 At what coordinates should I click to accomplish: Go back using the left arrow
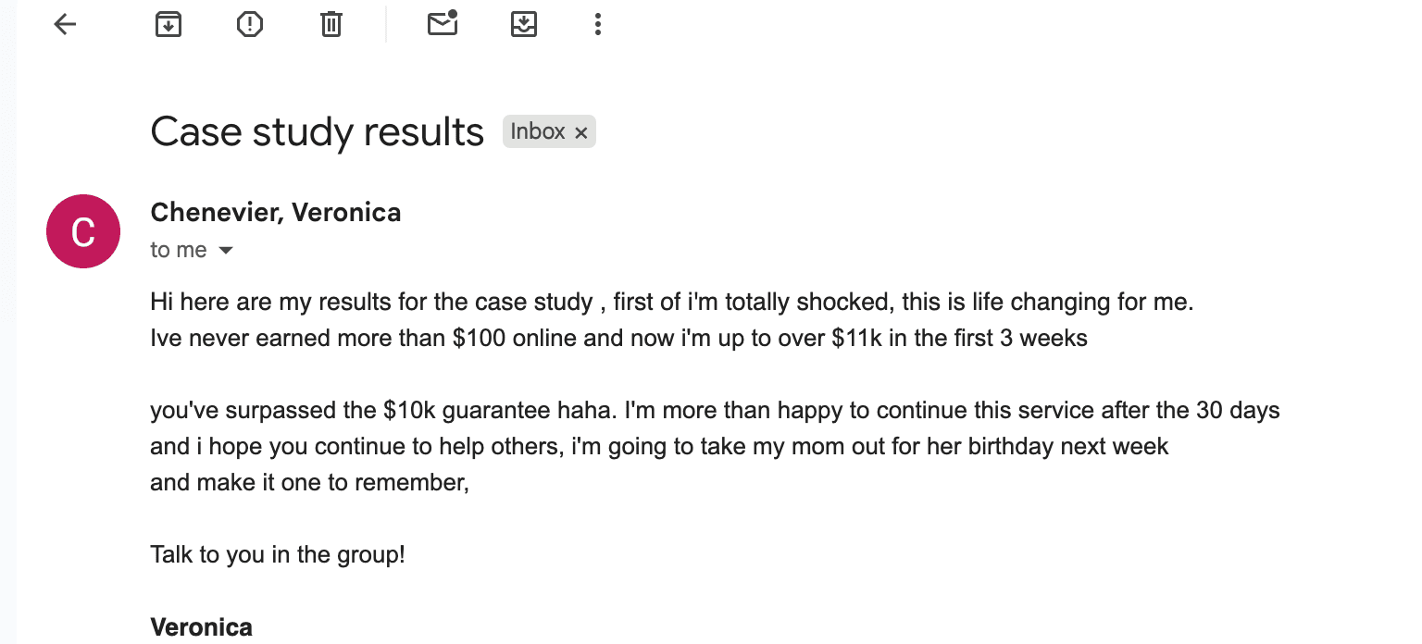click(65, 25)
